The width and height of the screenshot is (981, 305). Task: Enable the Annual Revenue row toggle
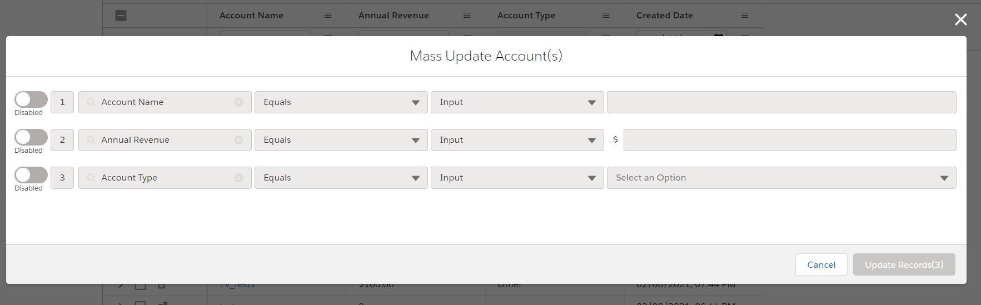(31, 137)
